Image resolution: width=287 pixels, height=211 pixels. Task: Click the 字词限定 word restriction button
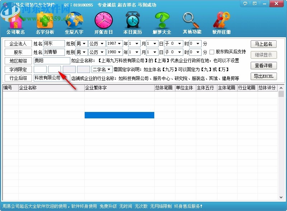pos(18,70)
